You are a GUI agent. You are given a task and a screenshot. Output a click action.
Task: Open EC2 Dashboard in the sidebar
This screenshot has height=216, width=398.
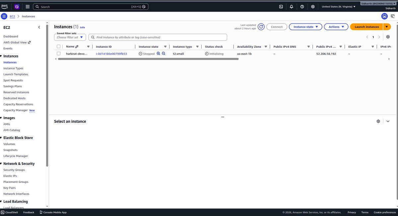[x=11, y=36]
